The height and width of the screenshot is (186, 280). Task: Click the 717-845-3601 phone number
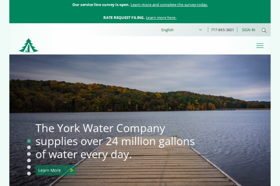(x=222, y=30)
